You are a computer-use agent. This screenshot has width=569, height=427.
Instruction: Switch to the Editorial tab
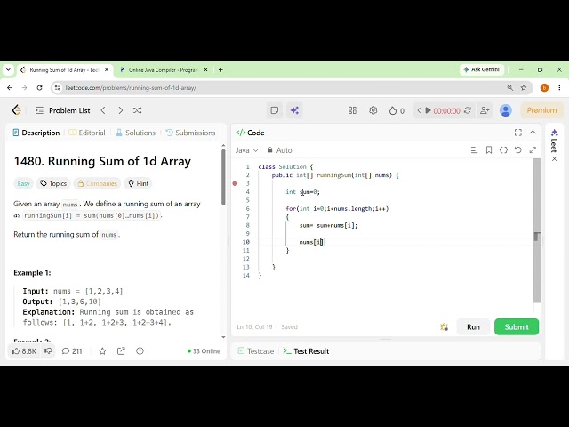click(x=87, y=133)
